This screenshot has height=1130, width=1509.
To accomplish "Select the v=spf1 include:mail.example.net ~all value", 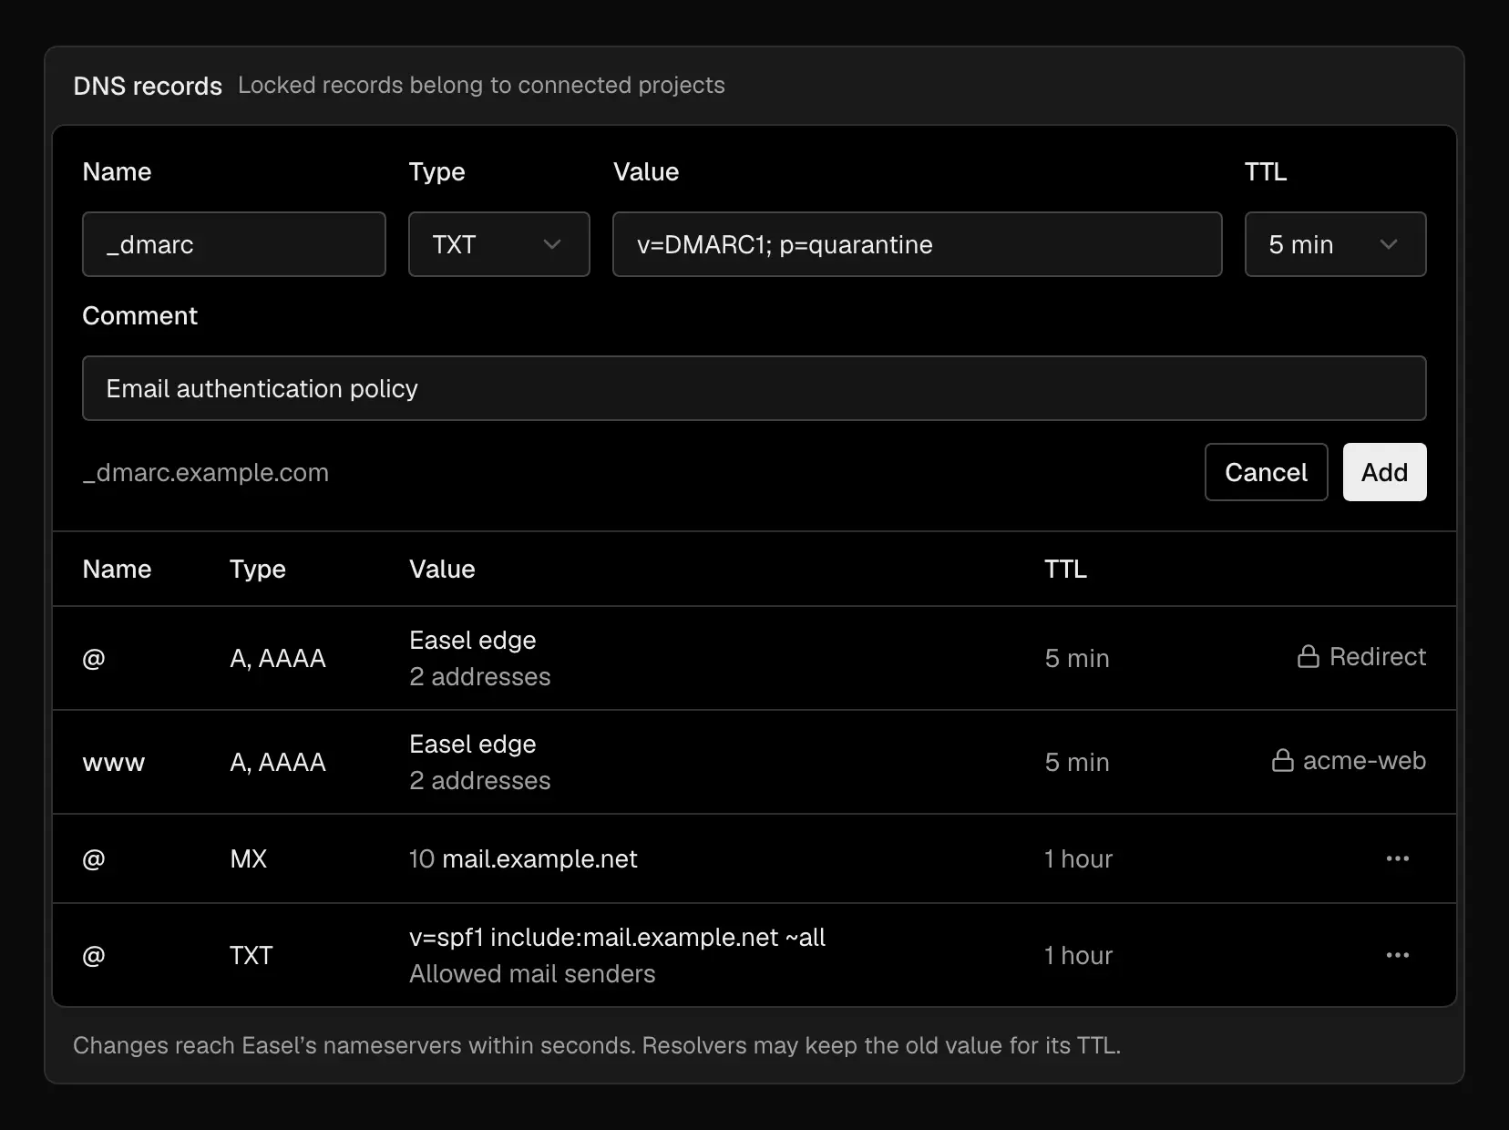I will (x=617, y=937).
